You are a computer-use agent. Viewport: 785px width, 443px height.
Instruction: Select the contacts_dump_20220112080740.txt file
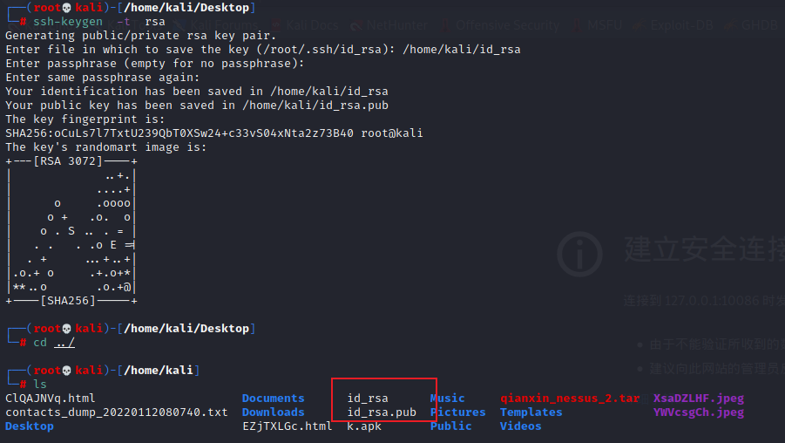[116, 412]
